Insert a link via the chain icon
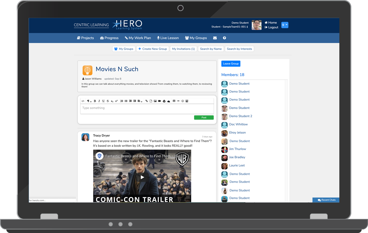This screenshot has height=233, width=368. (x=147, y=101)
